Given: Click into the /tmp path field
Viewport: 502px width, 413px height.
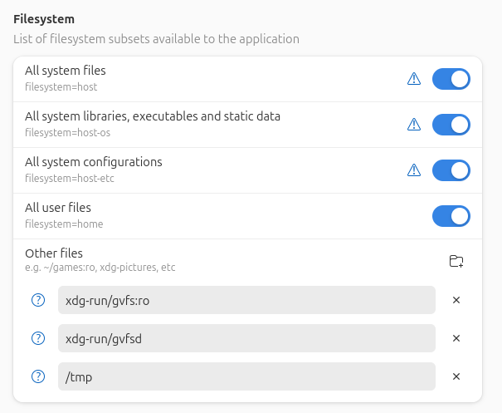Looking at the screenshot, I should (246, 376).
